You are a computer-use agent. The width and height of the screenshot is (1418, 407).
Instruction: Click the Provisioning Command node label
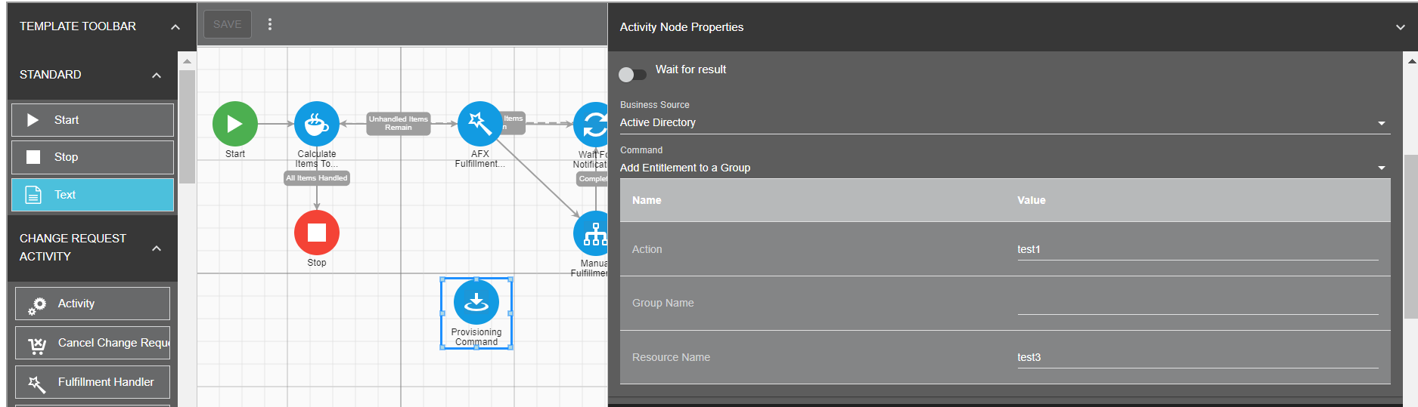[x=476, y=337]
